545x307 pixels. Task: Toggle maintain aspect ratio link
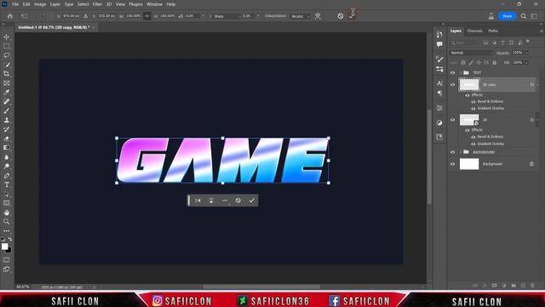point(147,16)
